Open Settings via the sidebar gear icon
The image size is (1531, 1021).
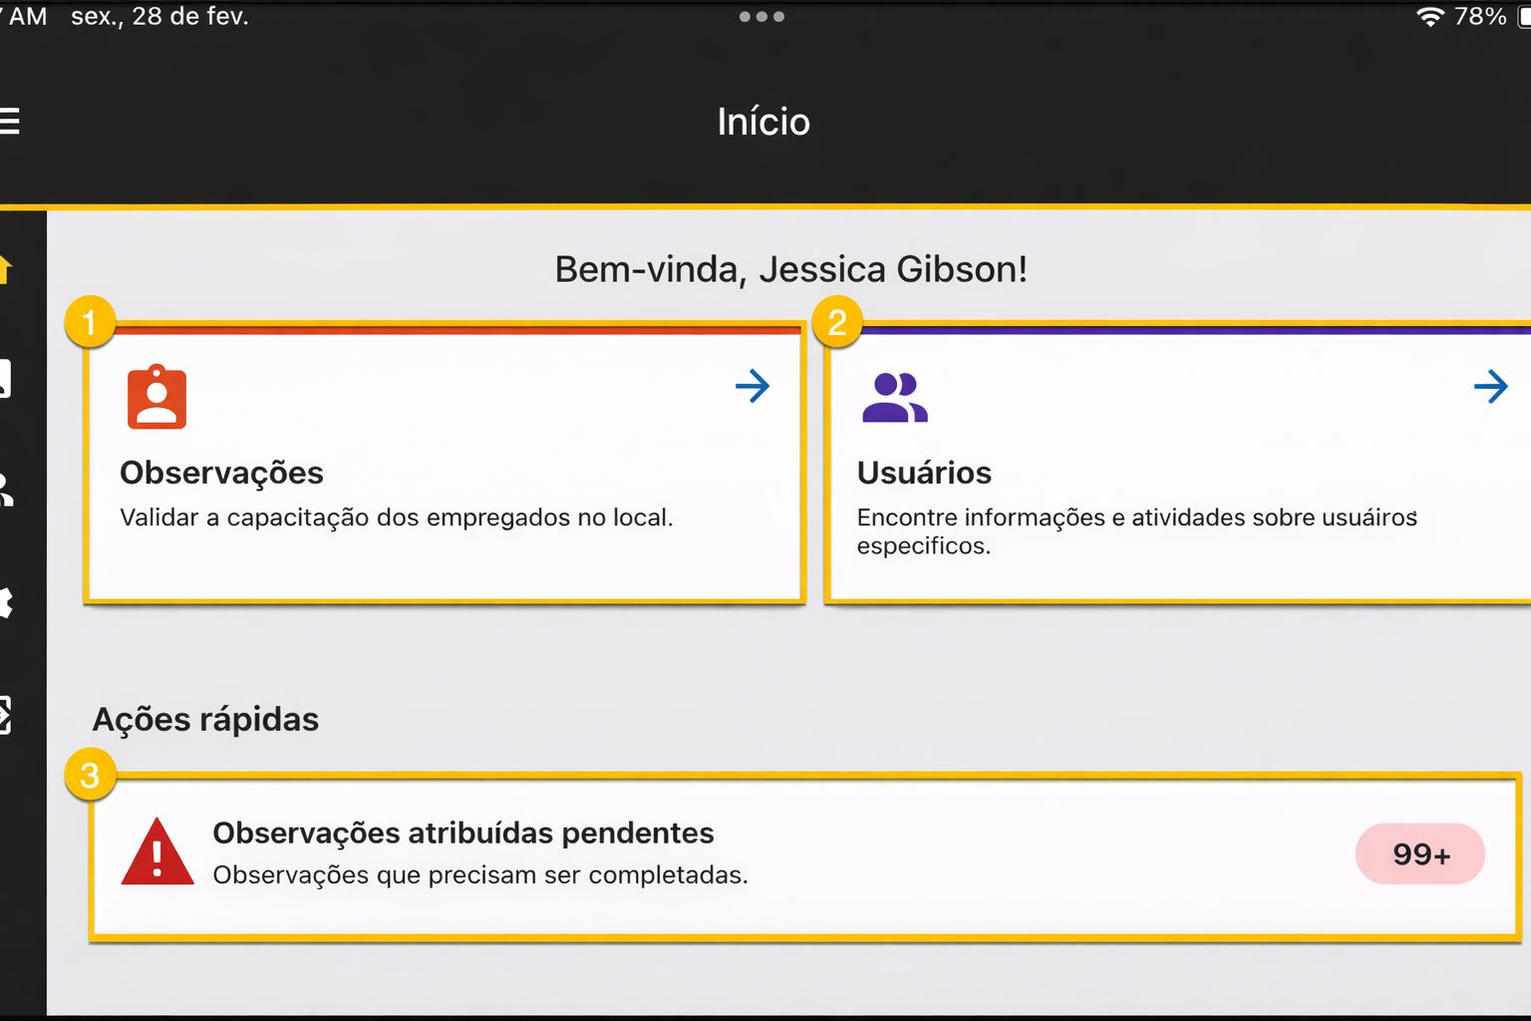click(6, 602)
